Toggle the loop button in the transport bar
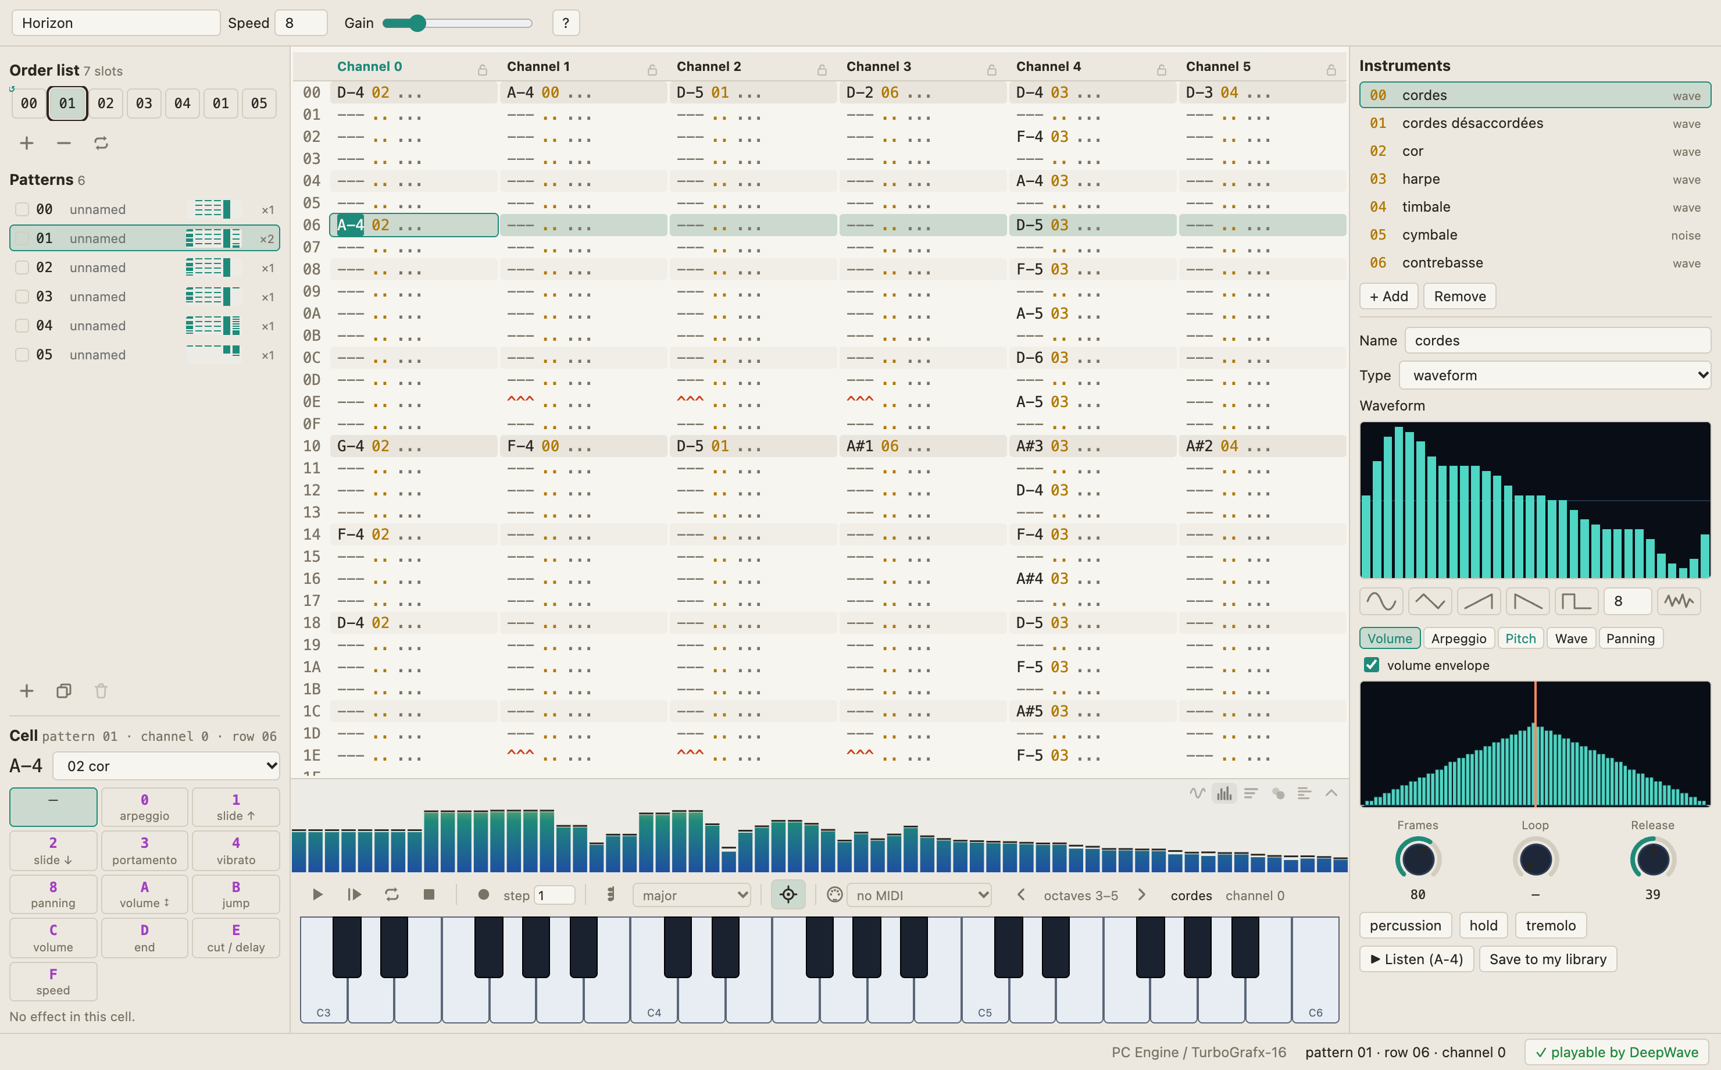The image size is (1721, 1070). pyautogui.click(x=392, y=895)
